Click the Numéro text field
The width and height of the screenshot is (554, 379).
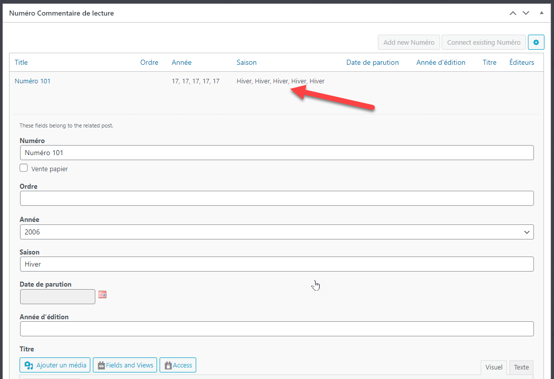[x=276, y=153]
